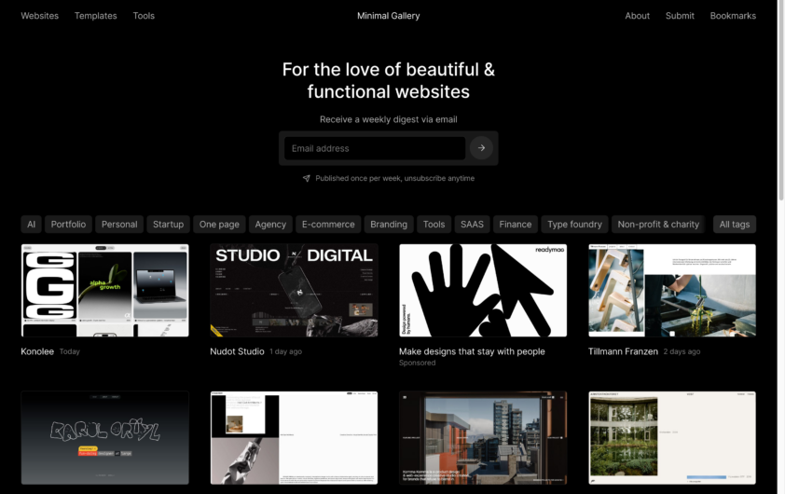The image size is (785, 494).
Task: Click 'Make designs that stay with people' link
Action: pyautogui.click(x=472, y=351)
